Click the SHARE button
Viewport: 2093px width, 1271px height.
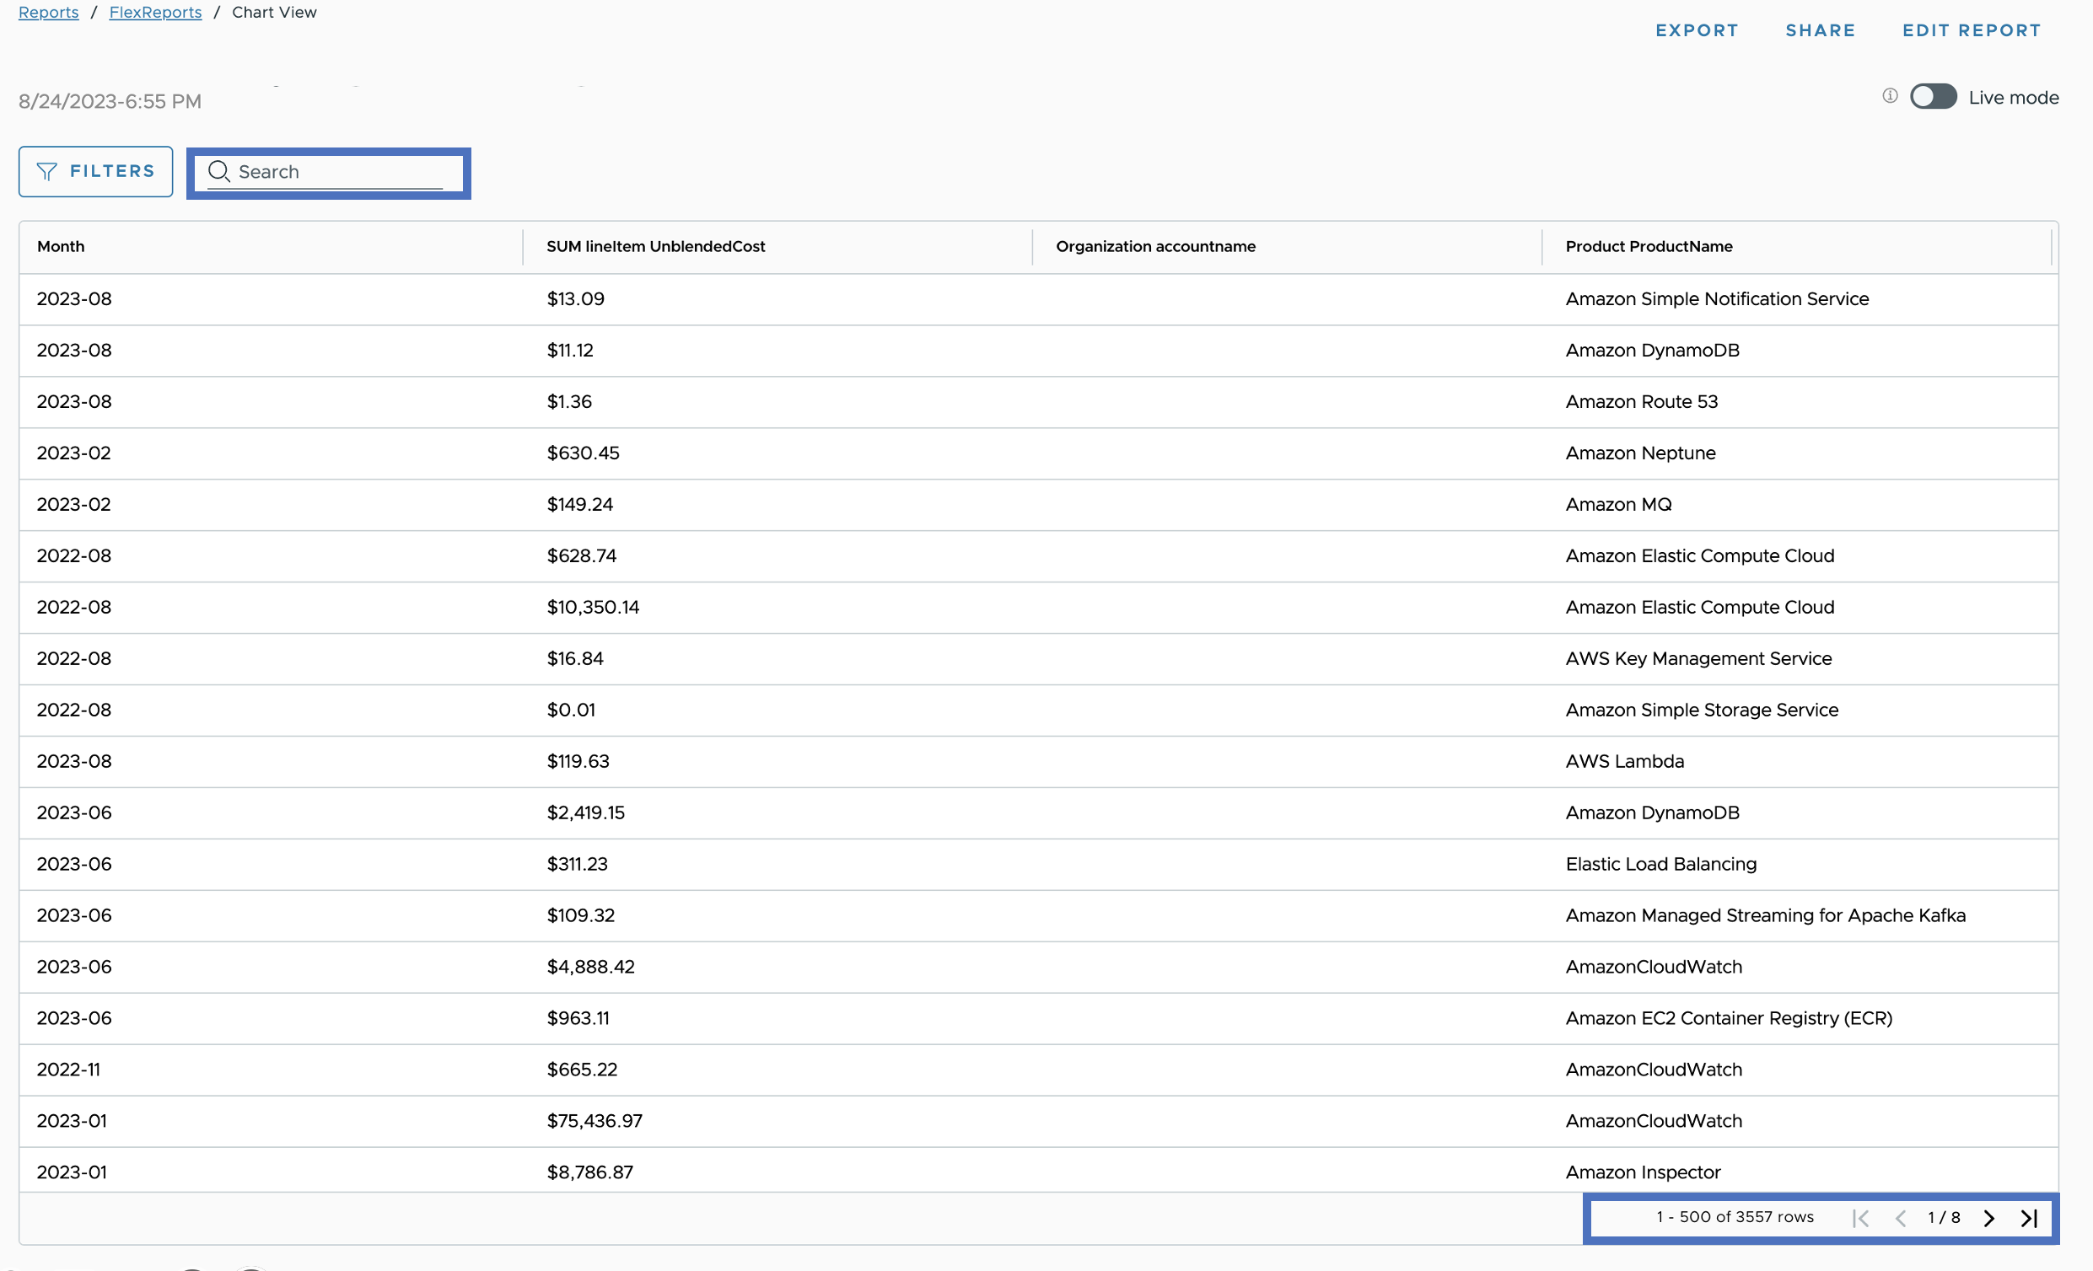[1820, 30]
